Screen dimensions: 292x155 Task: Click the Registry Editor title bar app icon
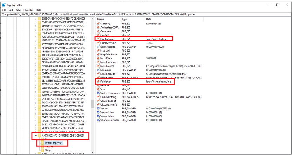(4, 5)
